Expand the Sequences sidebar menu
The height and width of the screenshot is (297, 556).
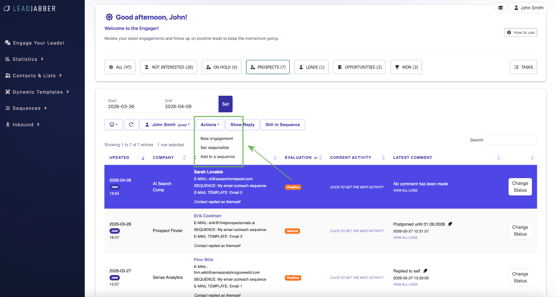tap(26, 108)
